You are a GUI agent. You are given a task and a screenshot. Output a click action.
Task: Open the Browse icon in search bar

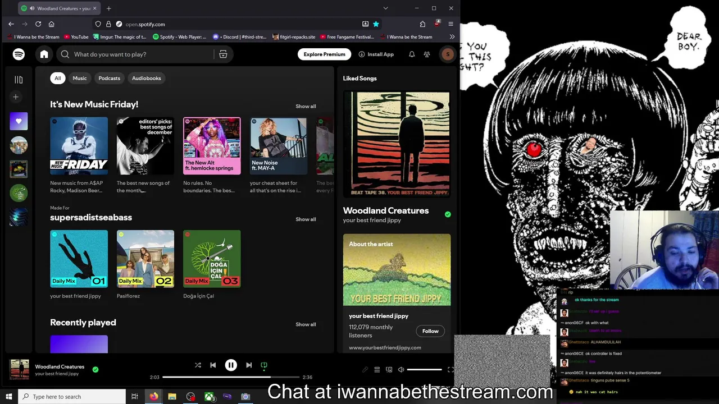(x=223, y=54)
